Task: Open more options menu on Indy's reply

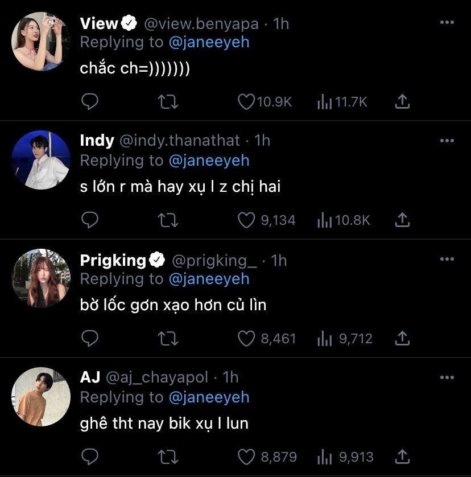Action: (447, 141)
